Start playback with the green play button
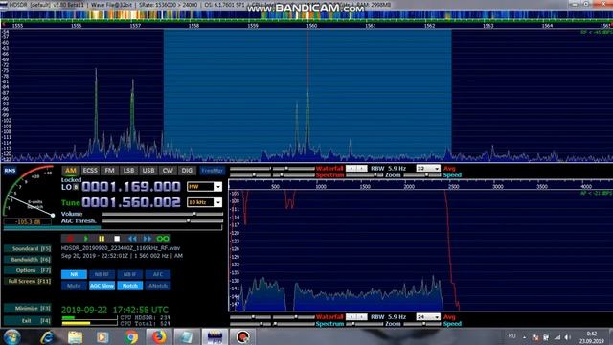The image size is (613, 345). (x=85, y=239)
